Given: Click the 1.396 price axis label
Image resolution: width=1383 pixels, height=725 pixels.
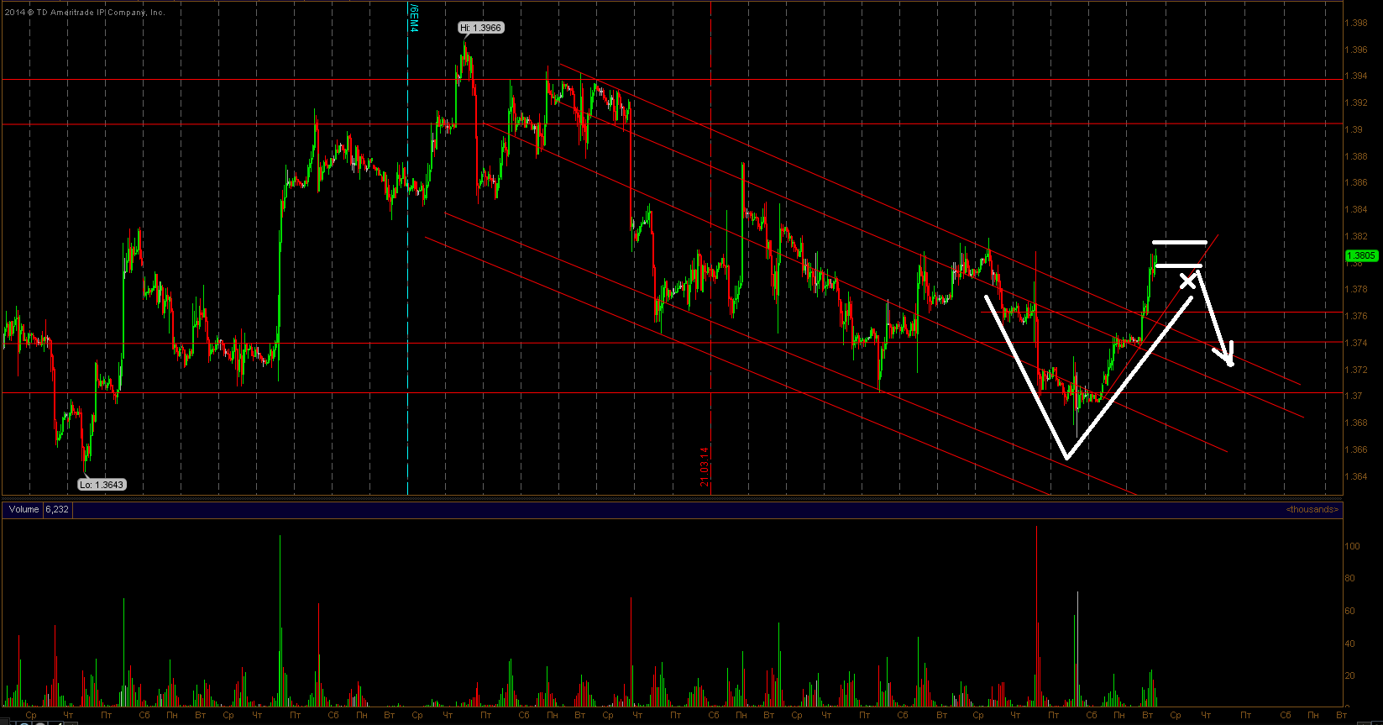Looking at the screenshot, I should (x=1357, y=50).
